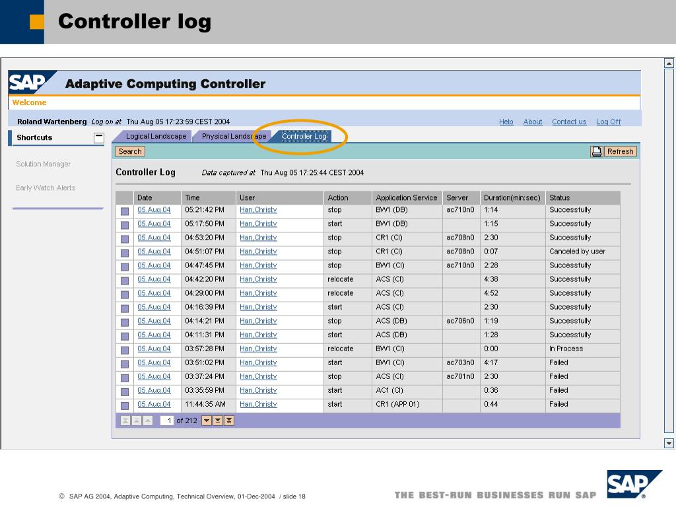Click the first-page pager icon
Viewport: 676px width, 507px height.
tap(125, 421)
